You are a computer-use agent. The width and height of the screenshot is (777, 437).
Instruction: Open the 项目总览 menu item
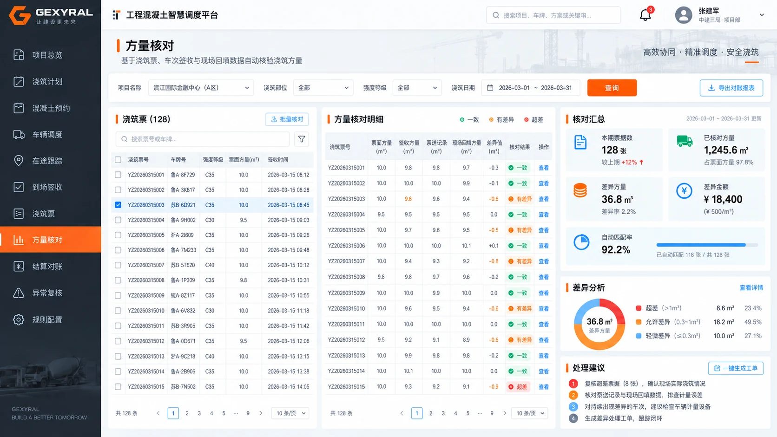pos(51,55)
